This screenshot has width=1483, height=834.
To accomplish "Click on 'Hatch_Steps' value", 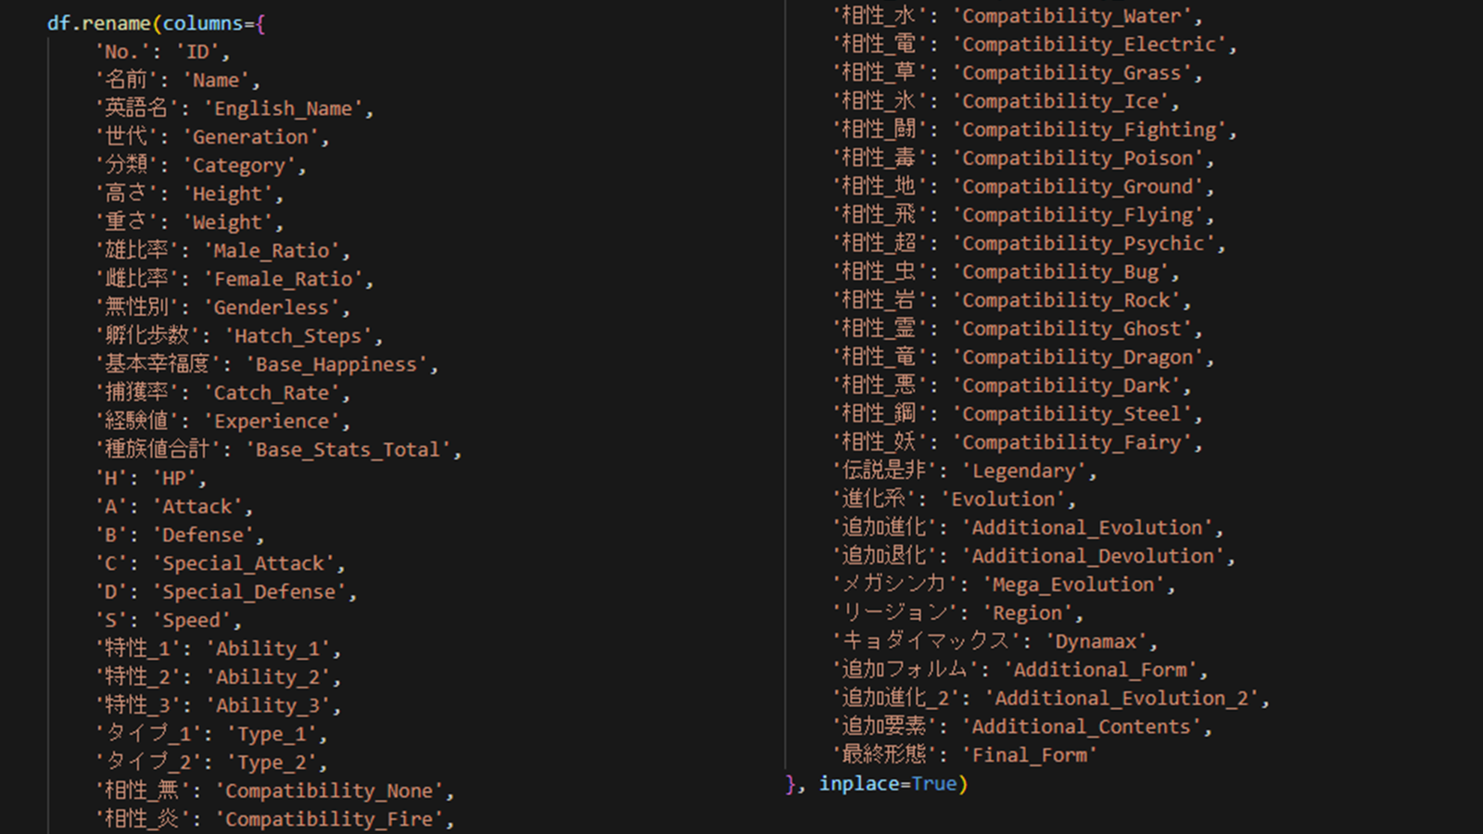I will (x=298, y=335).
